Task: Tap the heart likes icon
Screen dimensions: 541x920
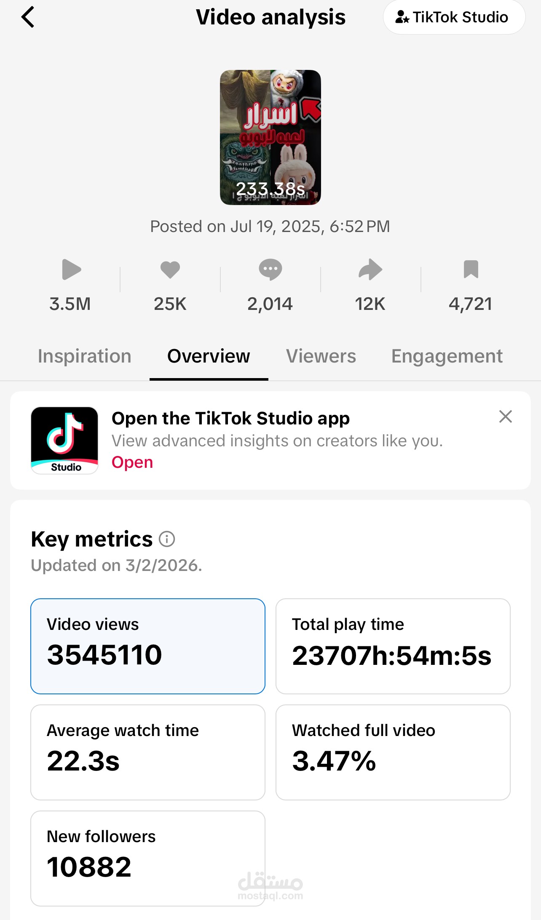Action: click(170, 269)
